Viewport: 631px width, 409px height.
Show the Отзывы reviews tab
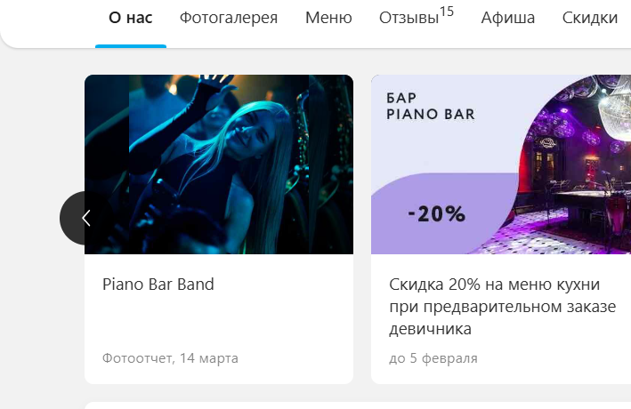click(409, 18)
